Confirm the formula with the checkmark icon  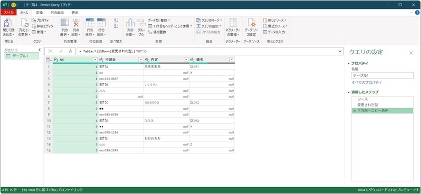pyautogui.click(x=61, y=51)
